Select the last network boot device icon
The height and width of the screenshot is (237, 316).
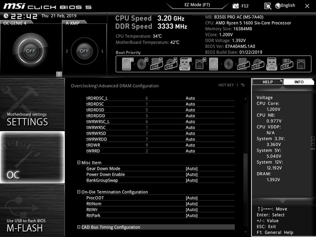[x=301, y=64]
